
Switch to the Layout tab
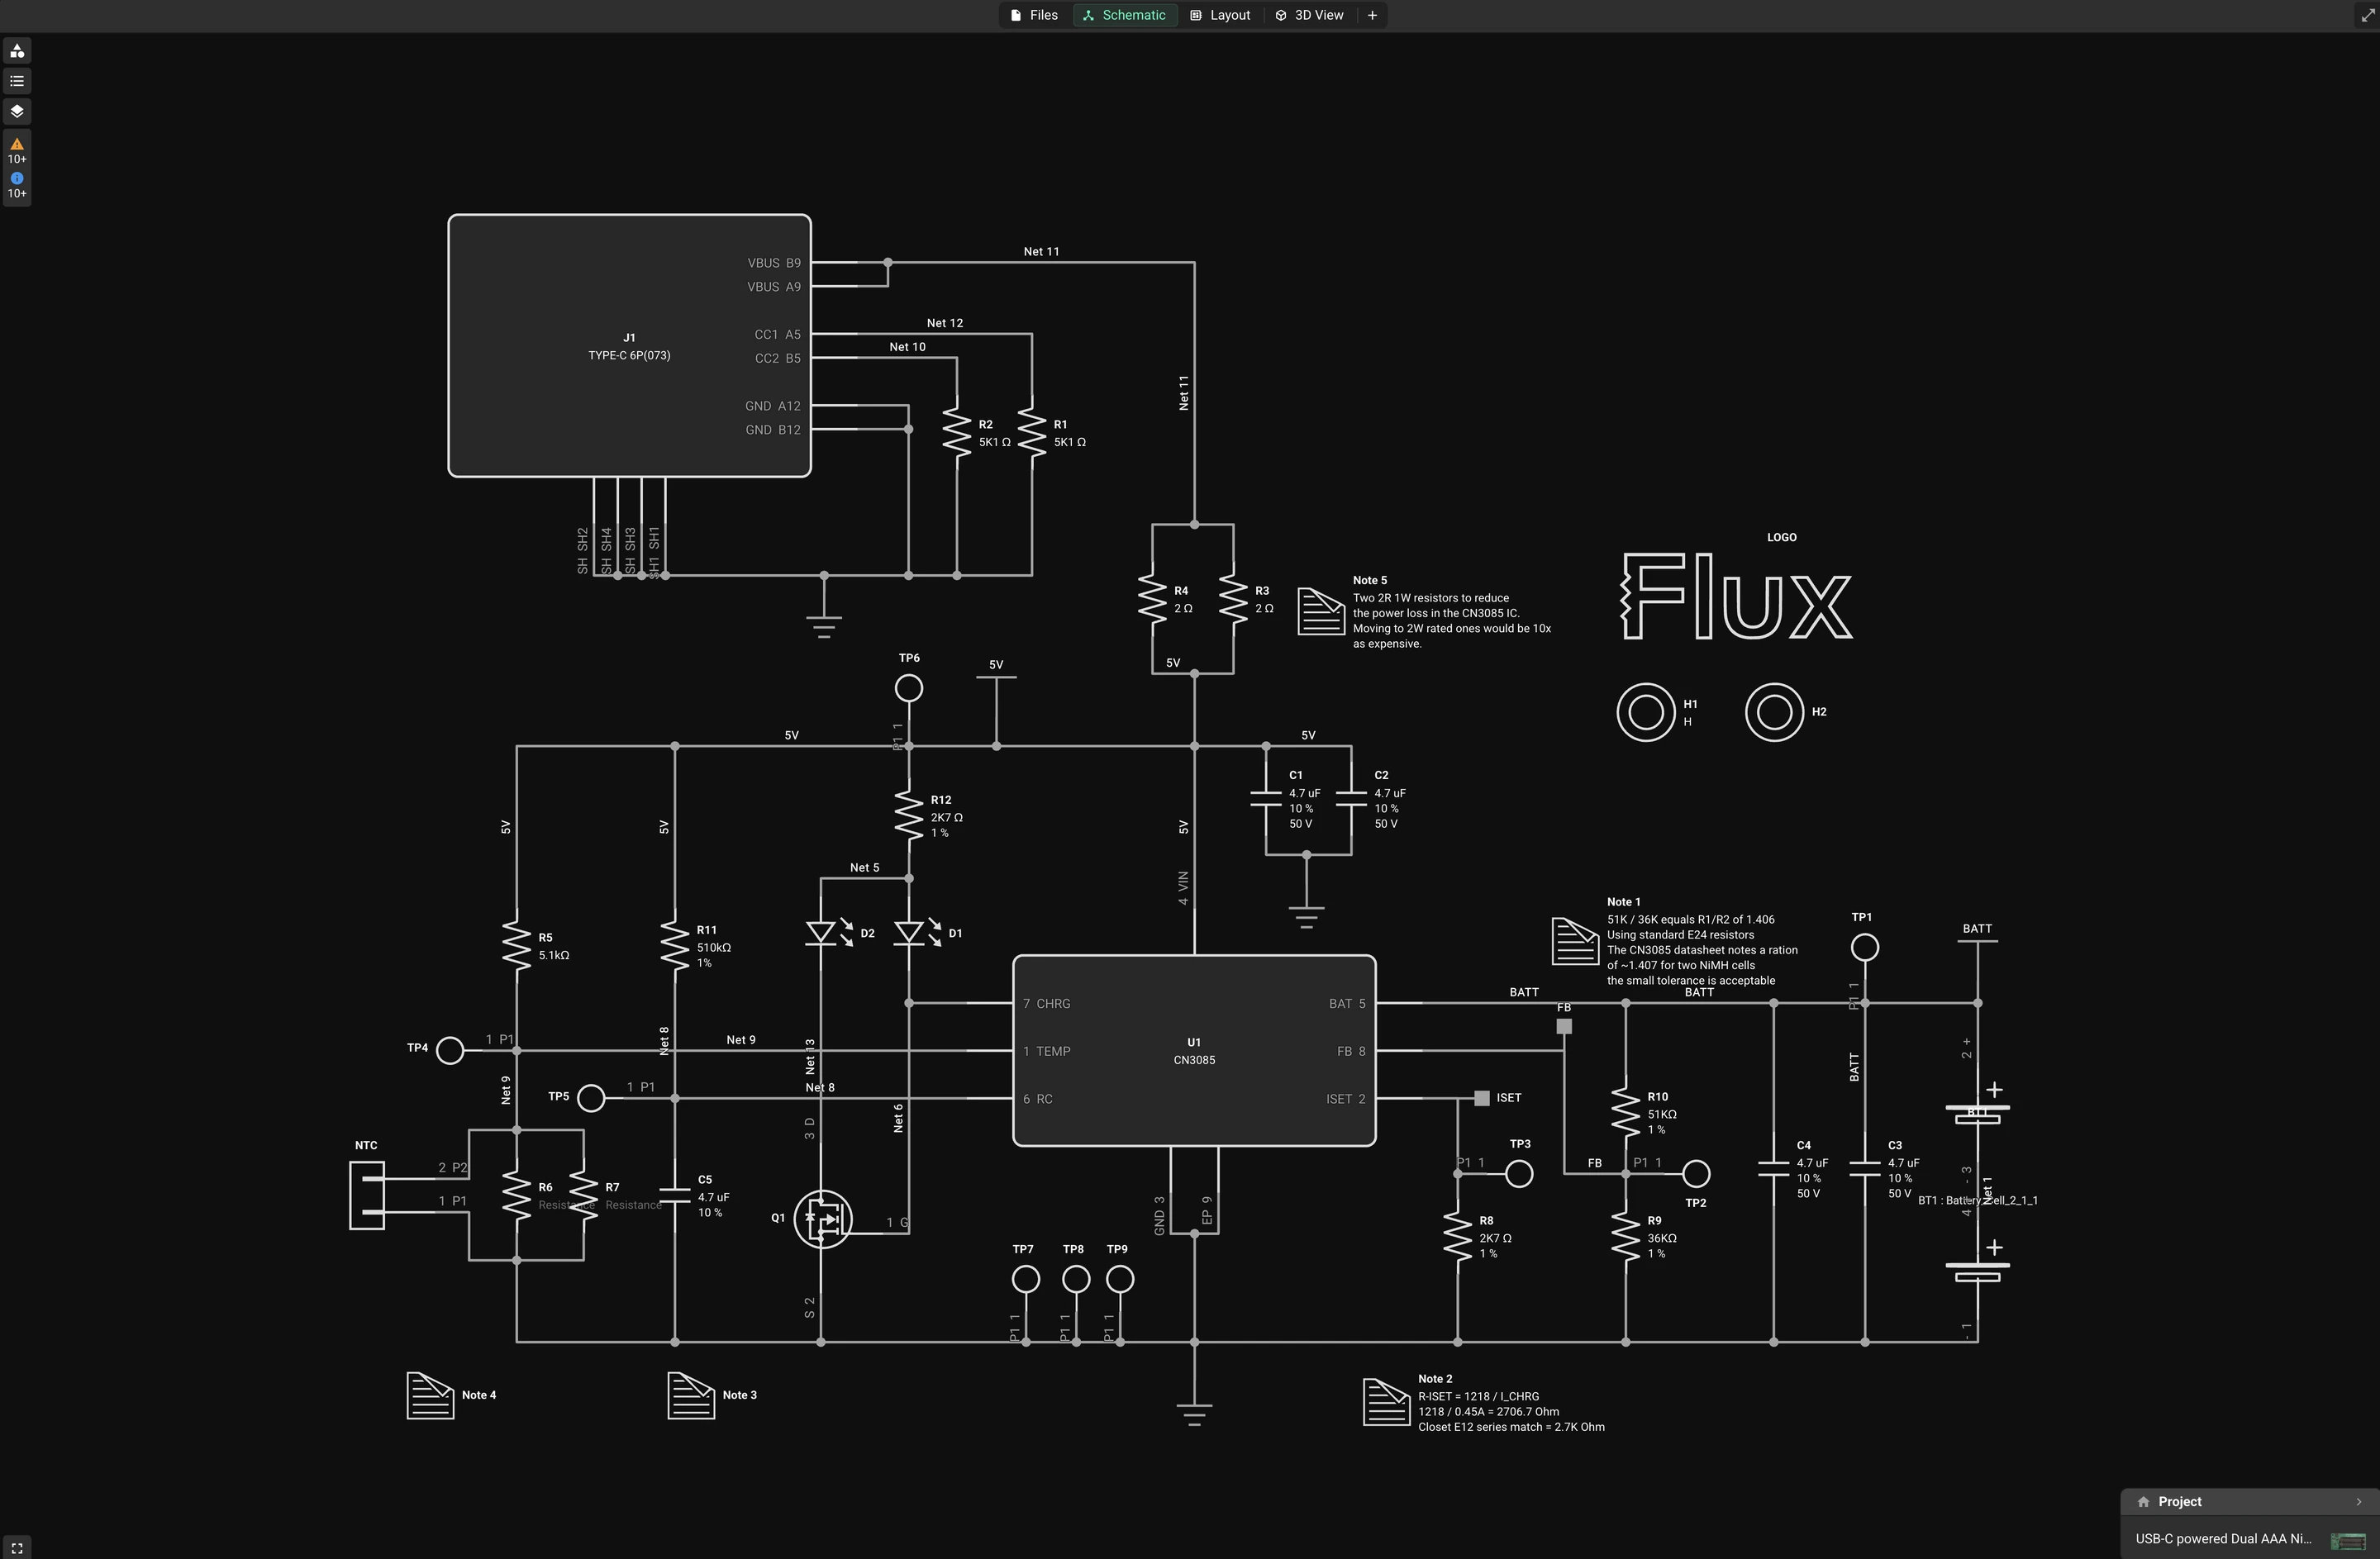coord(1220,15)
